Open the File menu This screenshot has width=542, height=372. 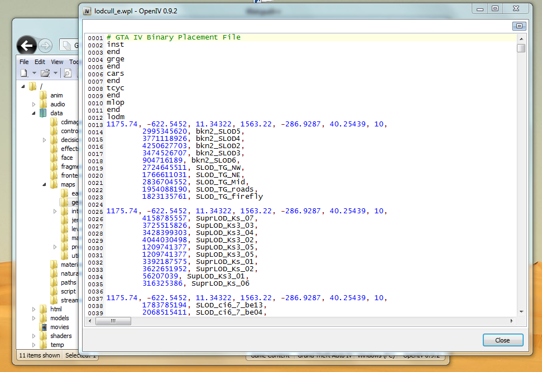click(x=24, y=62)
